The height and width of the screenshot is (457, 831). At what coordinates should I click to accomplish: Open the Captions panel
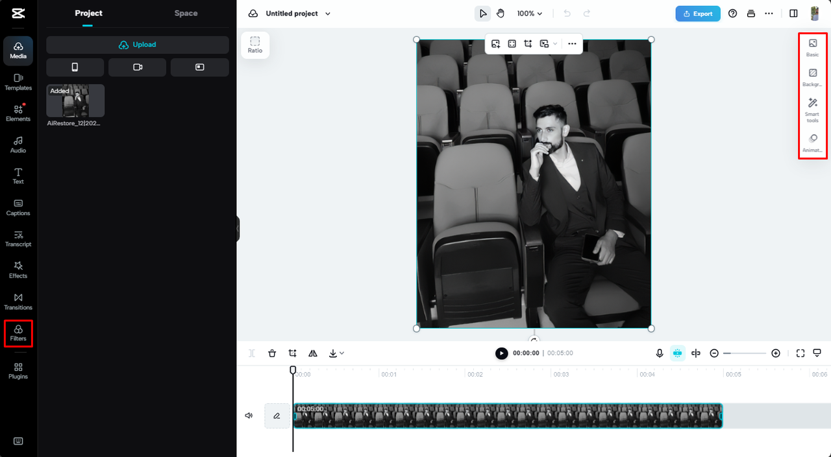[18, 207]
